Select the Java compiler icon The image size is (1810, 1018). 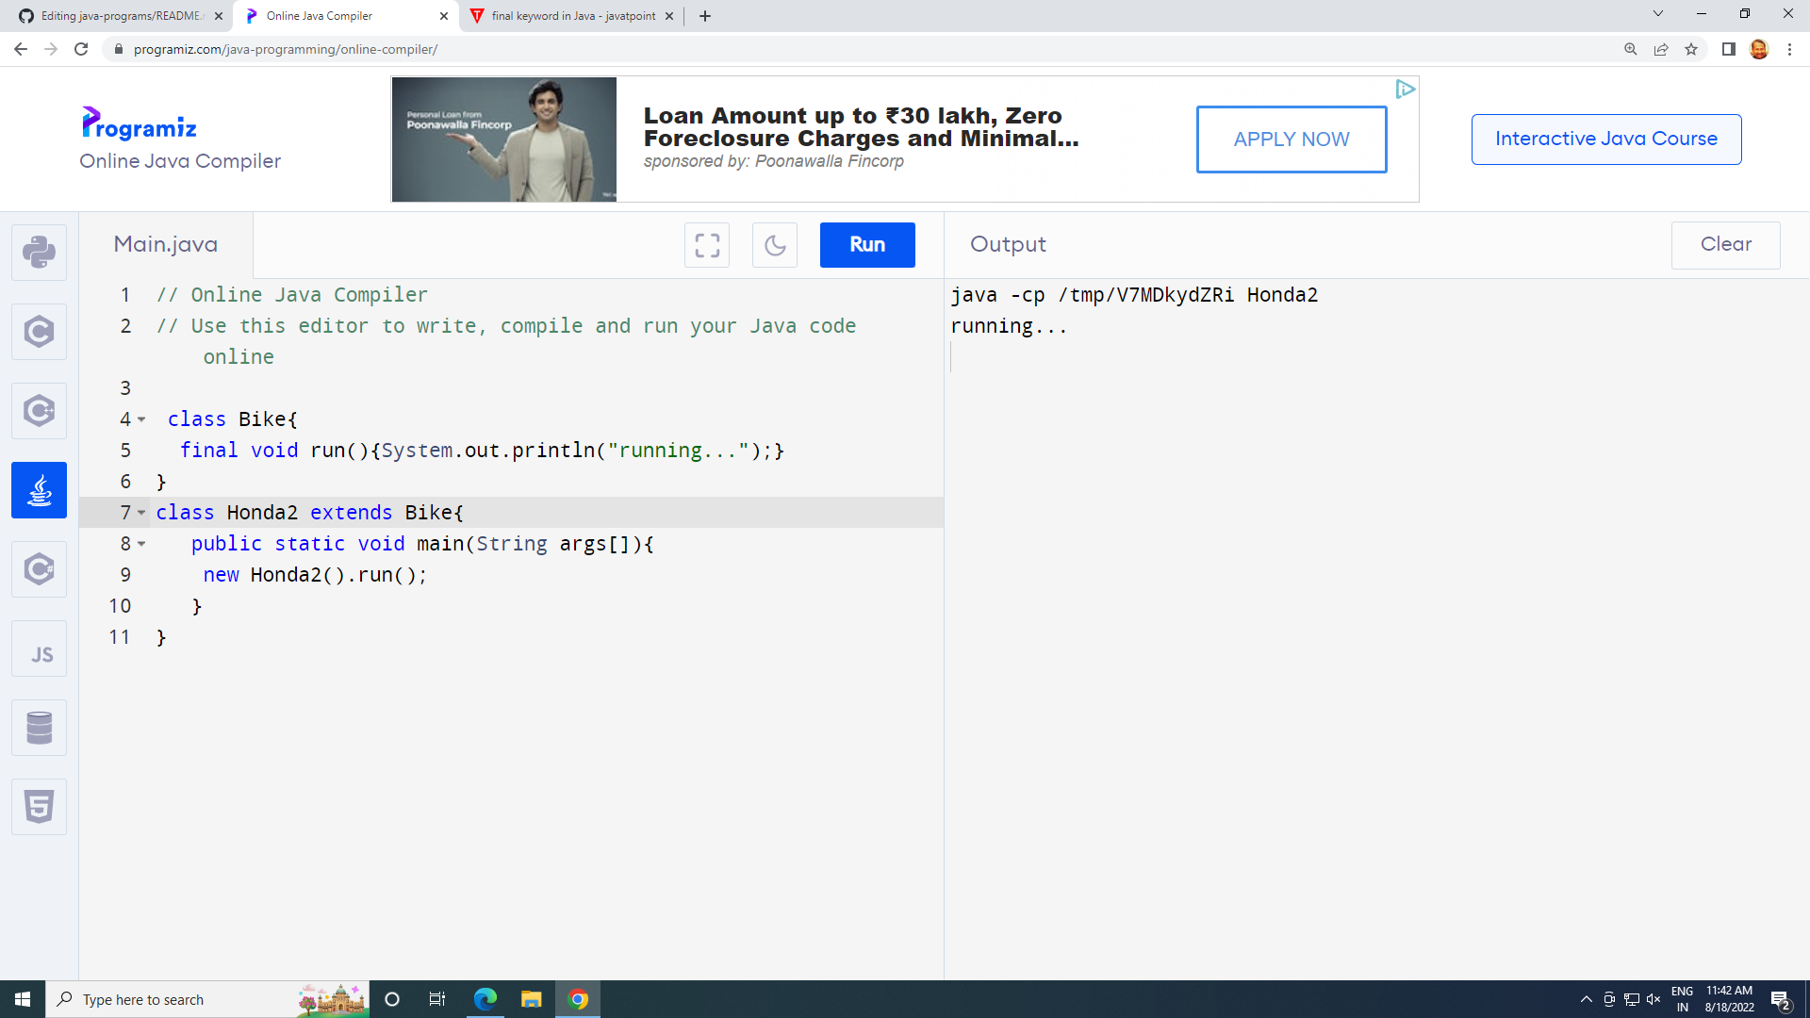click(39, 489)
